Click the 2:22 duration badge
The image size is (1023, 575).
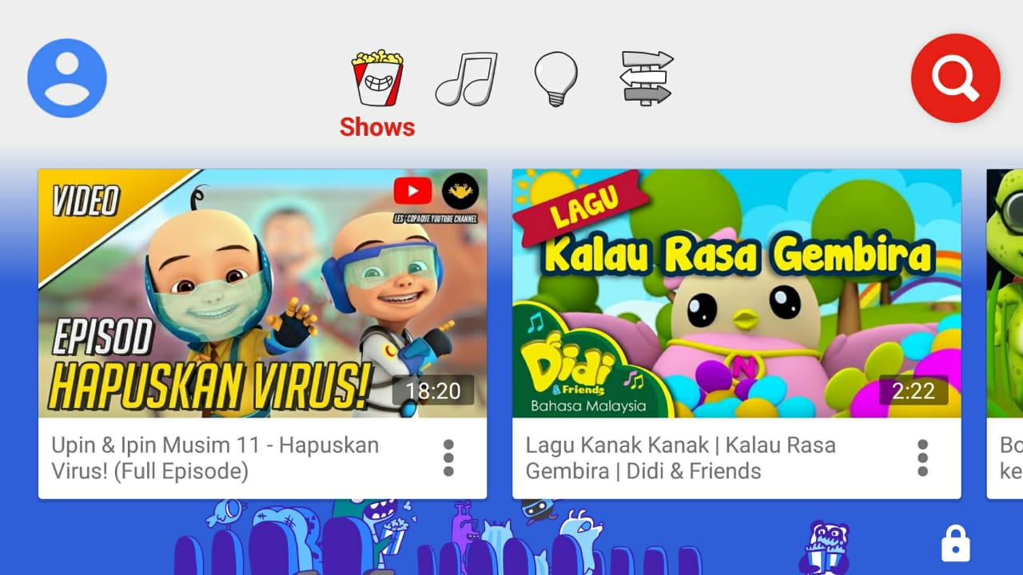point(914,391)
